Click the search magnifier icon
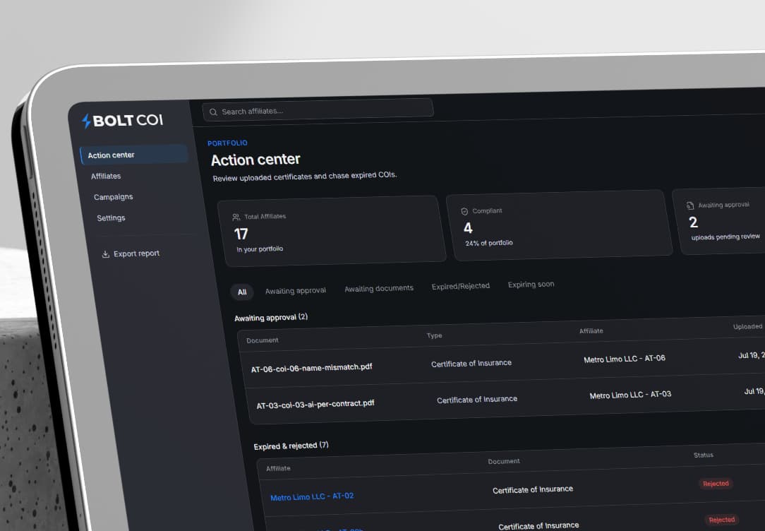The height and width of the screenshot is (531, 765). tap(213, 112)
